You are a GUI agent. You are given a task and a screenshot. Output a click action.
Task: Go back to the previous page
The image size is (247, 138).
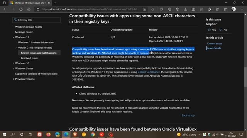[x=5, y=9]
